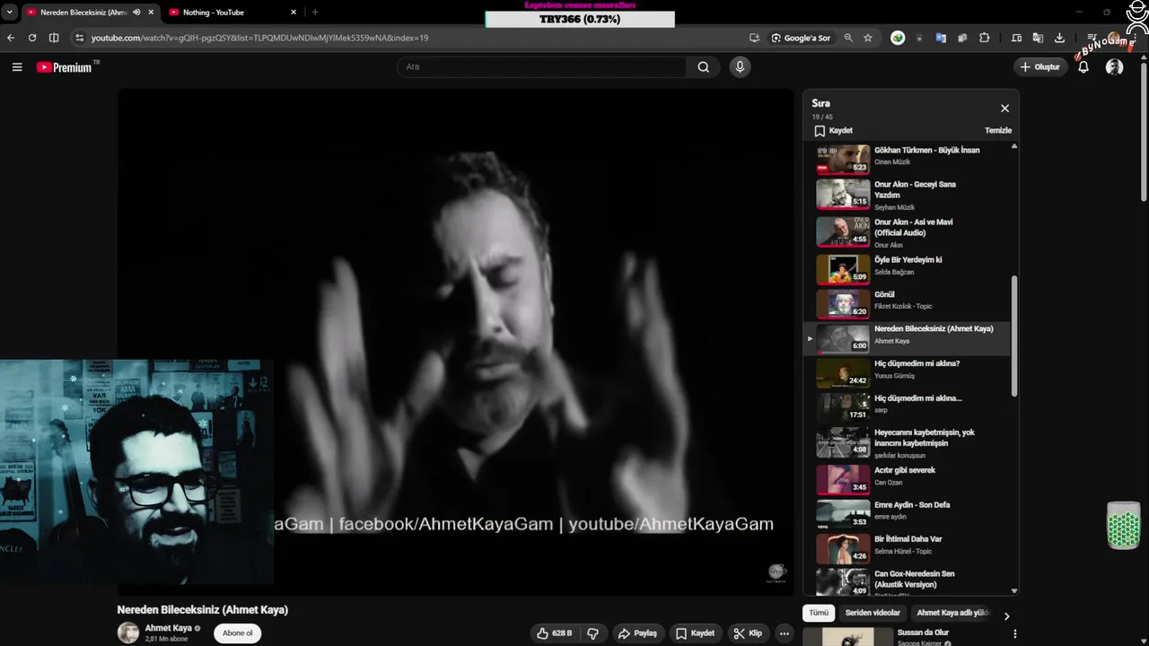Open the Ahmet Kaya channel name link

[169, 628]
